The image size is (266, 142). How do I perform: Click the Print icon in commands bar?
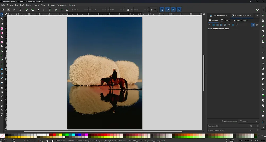click(263, 31)
